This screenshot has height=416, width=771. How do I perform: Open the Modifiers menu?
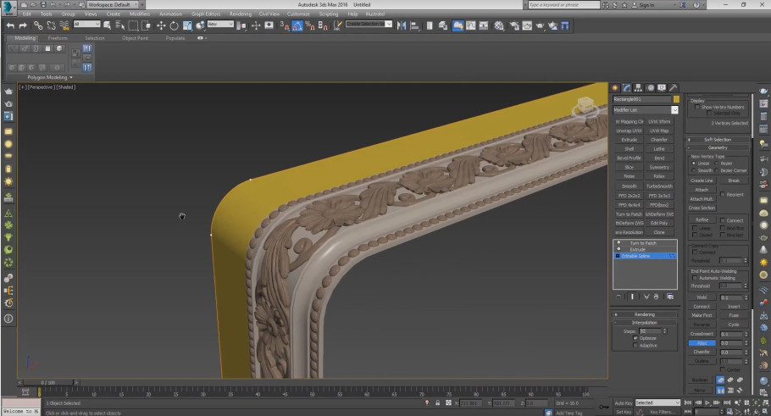click(140, 14)
